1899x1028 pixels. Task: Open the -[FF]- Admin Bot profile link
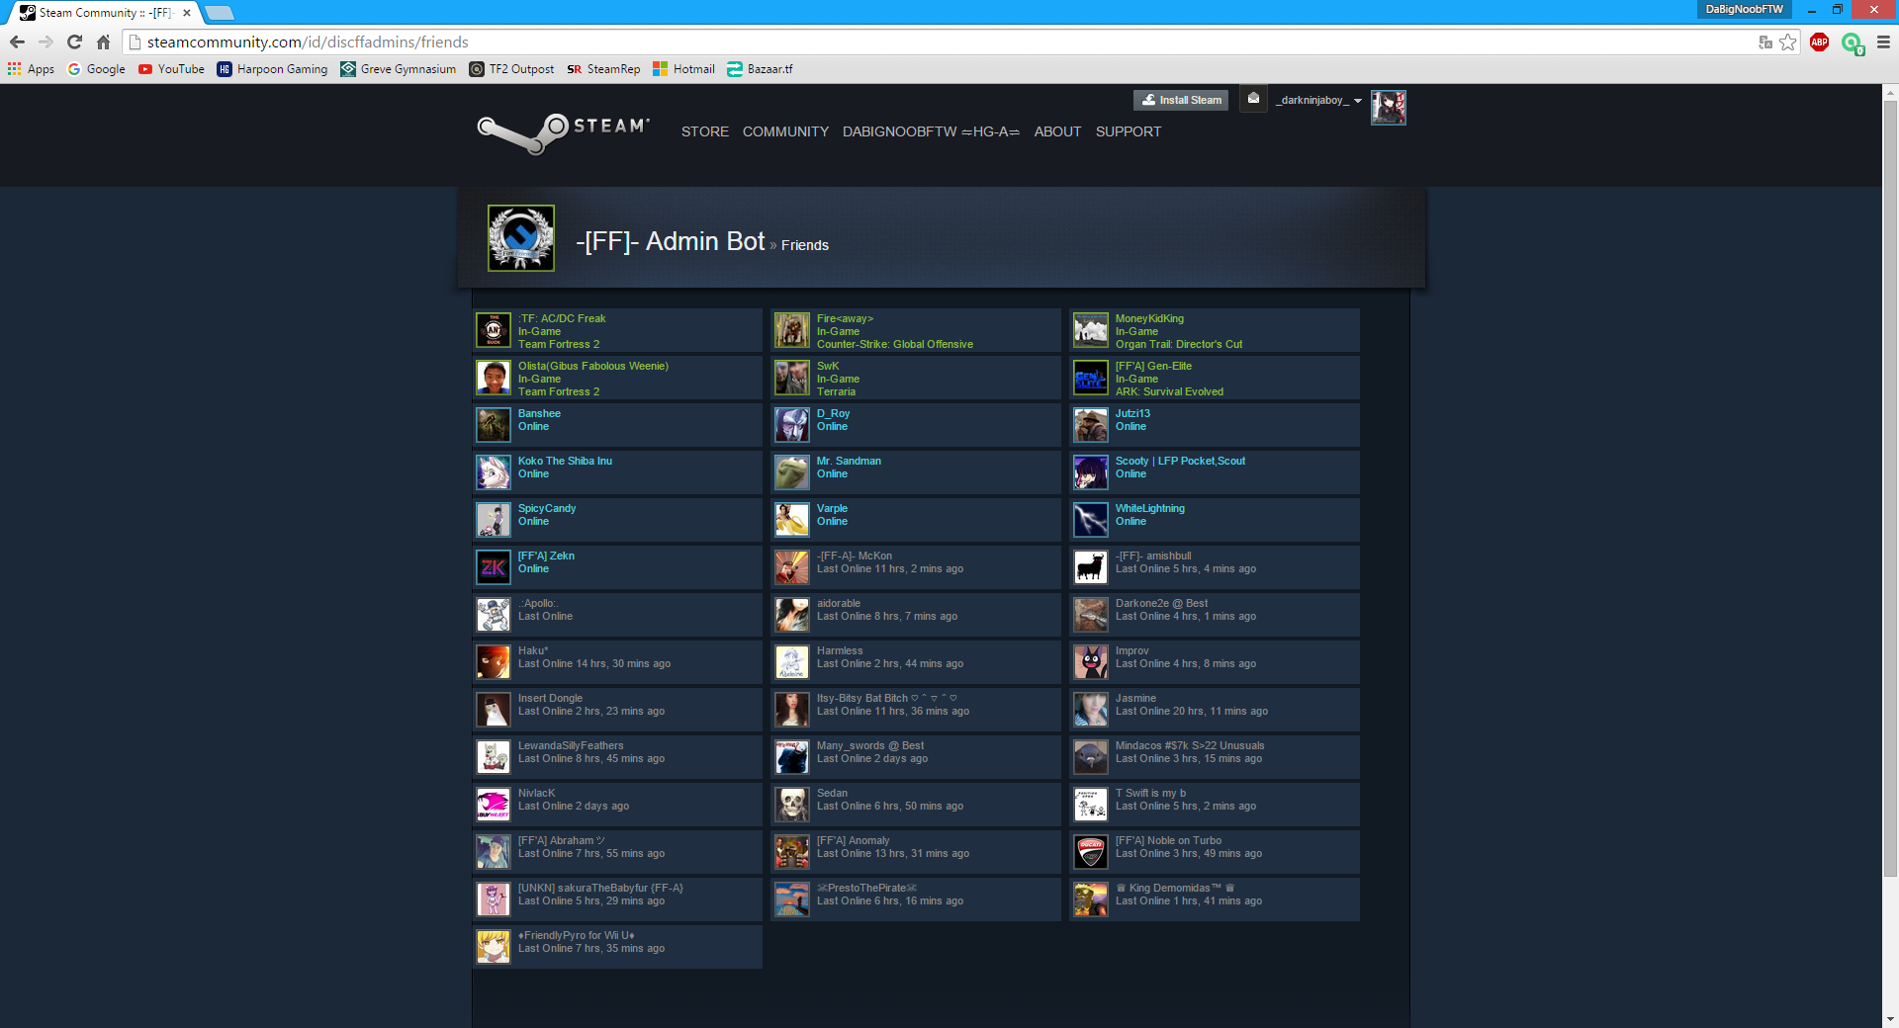(x=671, y=241)
